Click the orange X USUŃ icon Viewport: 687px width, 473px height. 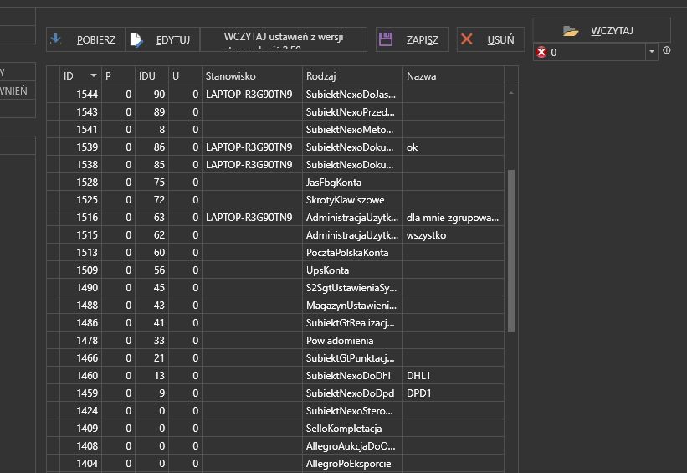click(467, 39)
